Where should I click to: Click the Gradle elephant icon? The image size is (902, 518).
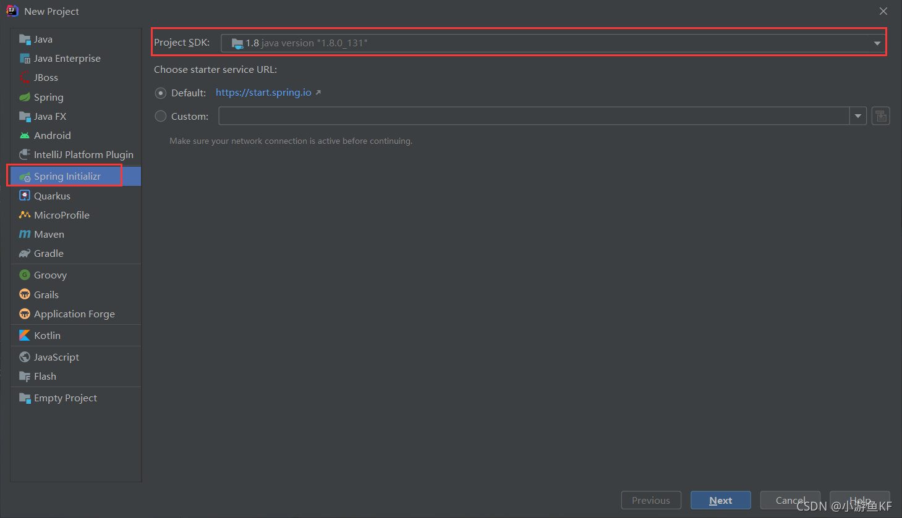[25, 253]
